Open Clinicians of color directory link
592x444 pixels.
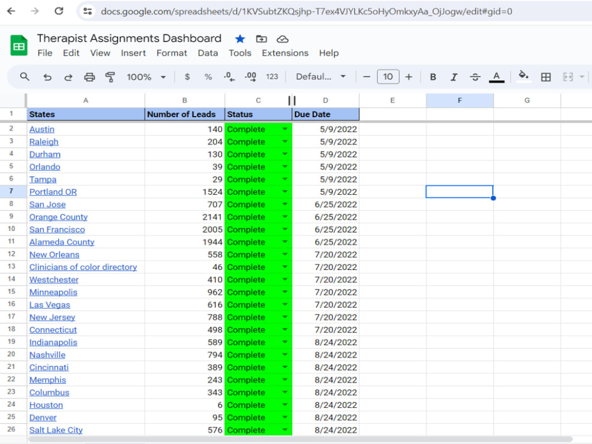[x=83, y=267]
